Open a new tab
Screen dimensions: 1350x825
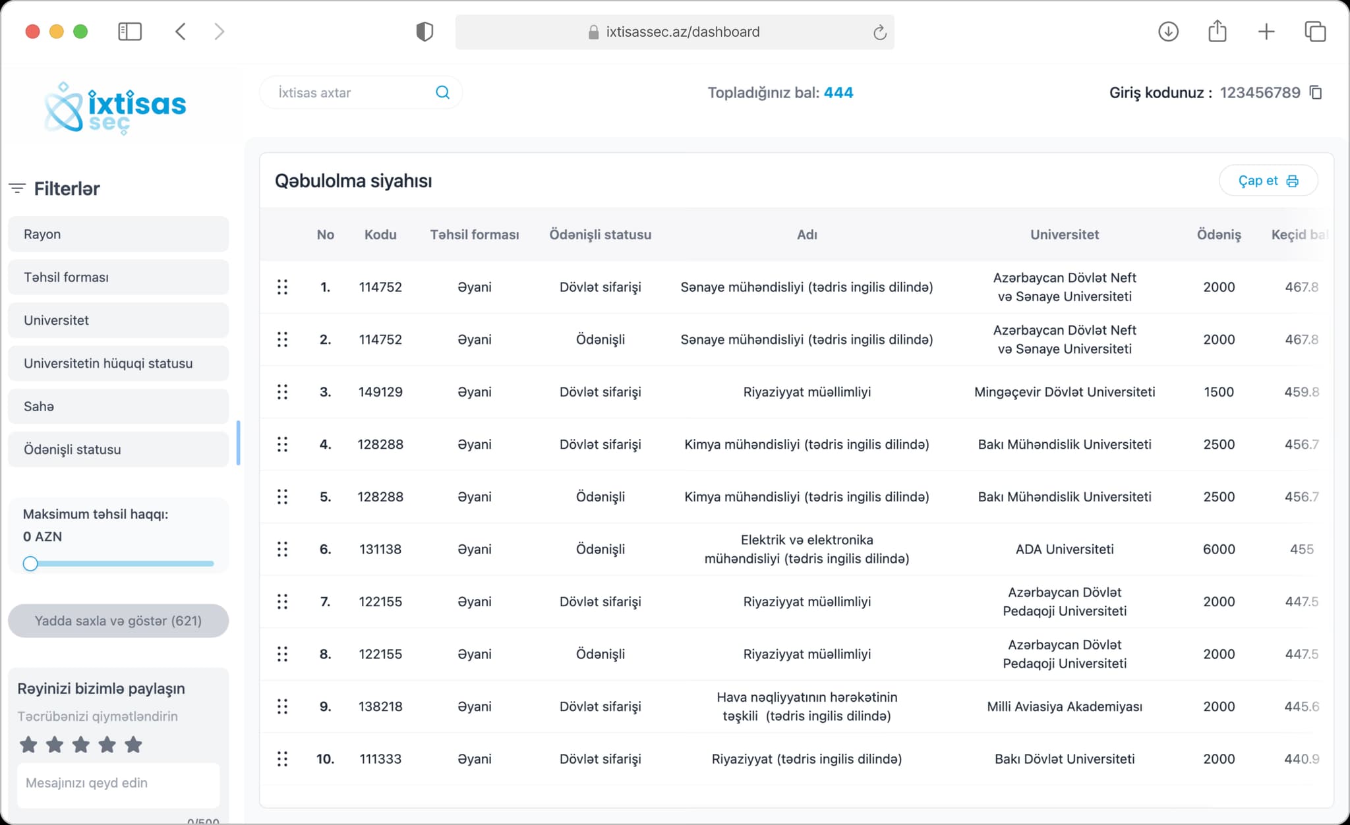(1266, 32)
